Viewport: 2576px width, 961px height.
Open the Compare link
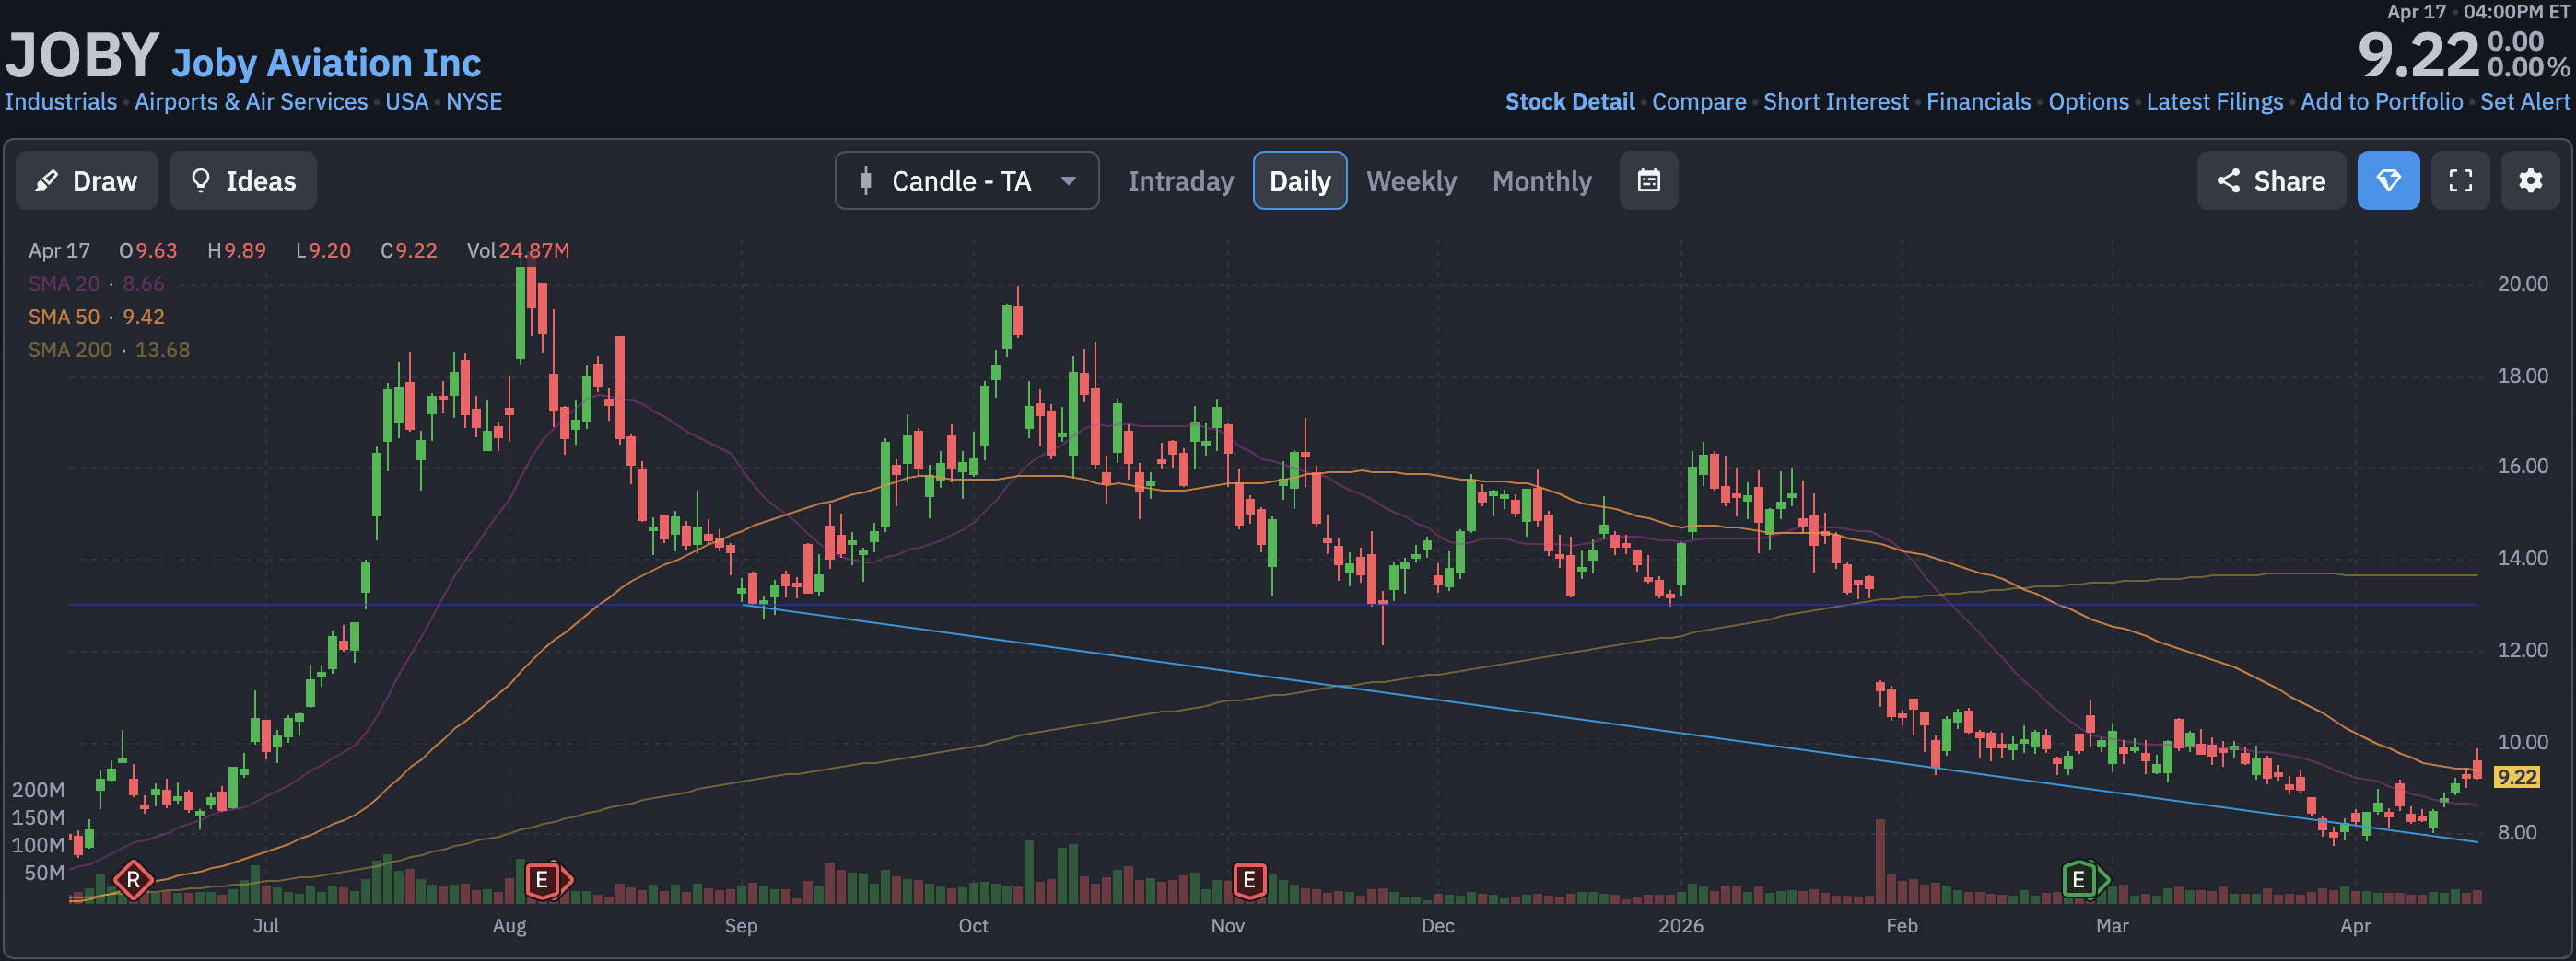click(1699, 102)
